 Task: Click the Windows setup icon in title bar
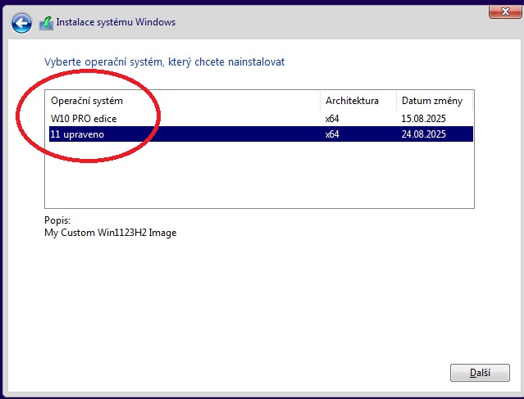coord(48,22)
